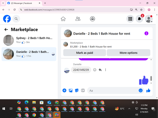
Task: Click the sent large thumbs up
Action: (x=144, y=80)
